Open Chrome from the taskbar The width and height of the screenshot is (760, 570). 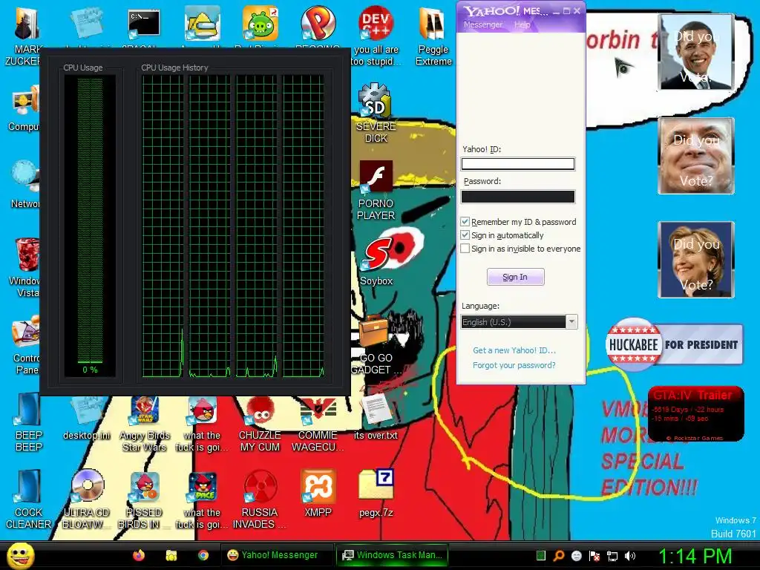[x=203, y=555]
